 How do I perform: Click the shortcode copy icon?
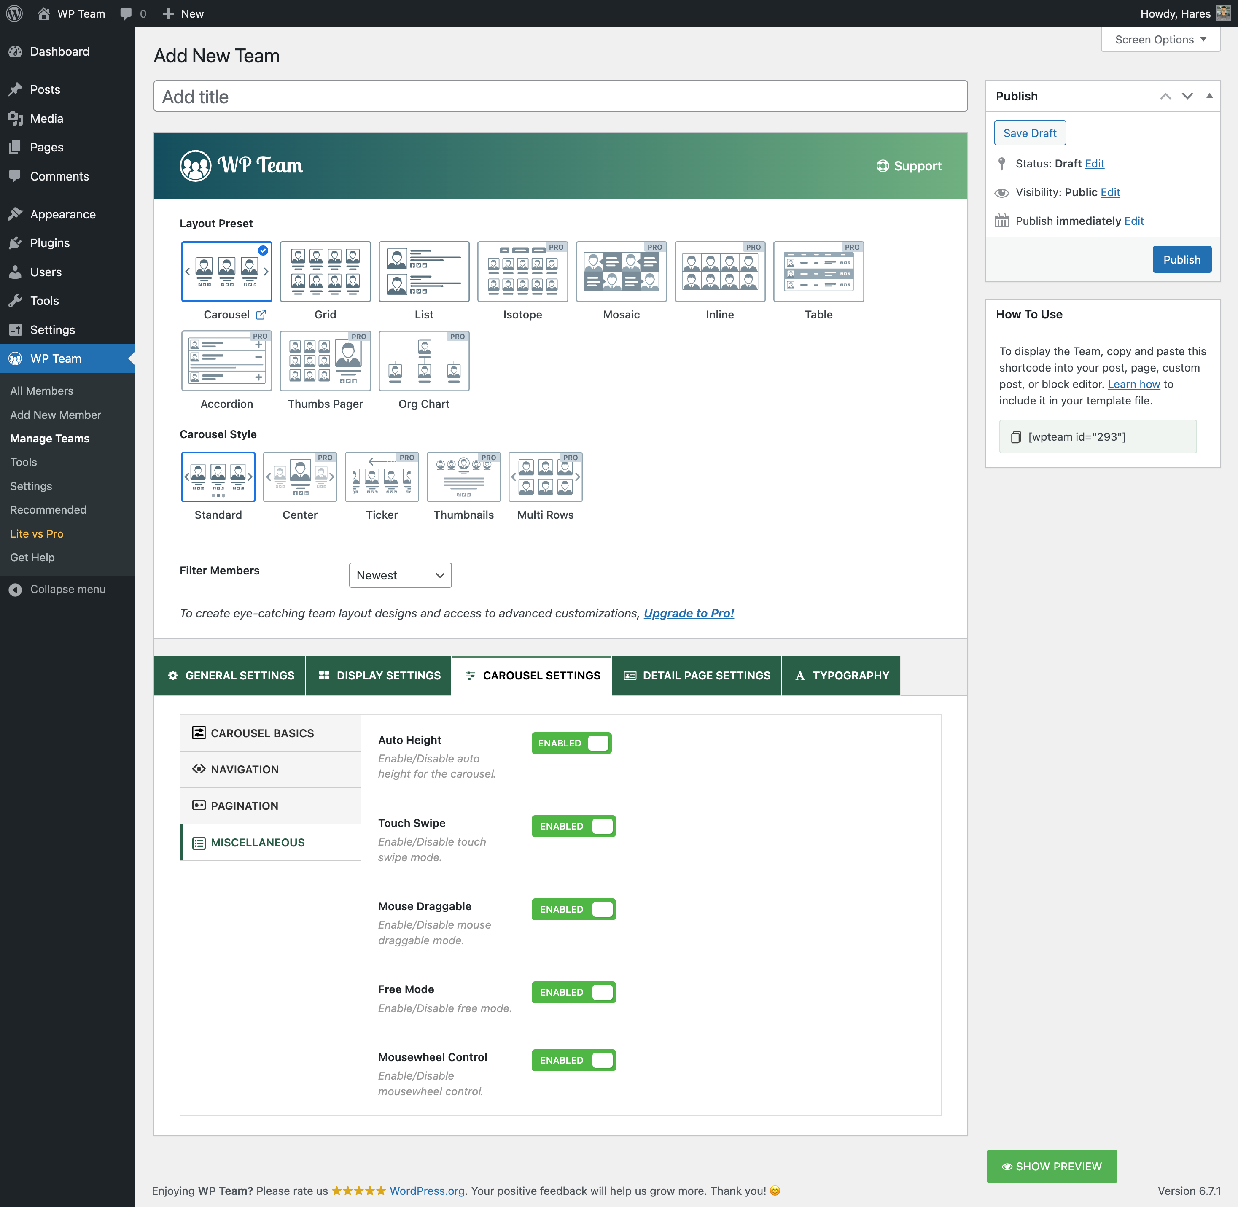tap(1015, 437)
